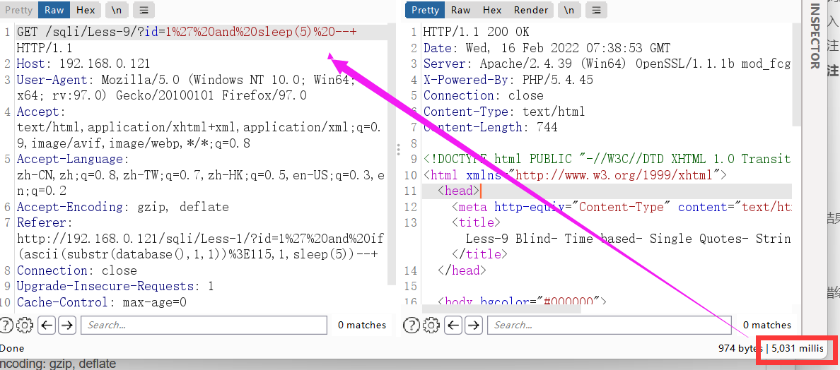Open request search help icon
The image size is (840, 370).
(6, 325)
